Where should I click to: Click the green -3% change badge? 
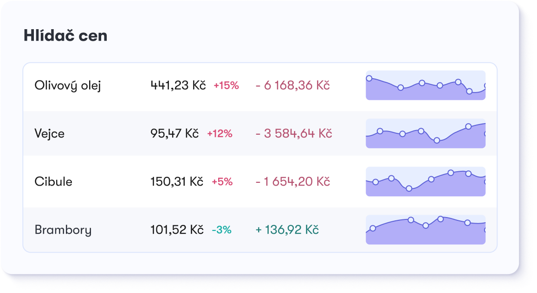(221, 230)
